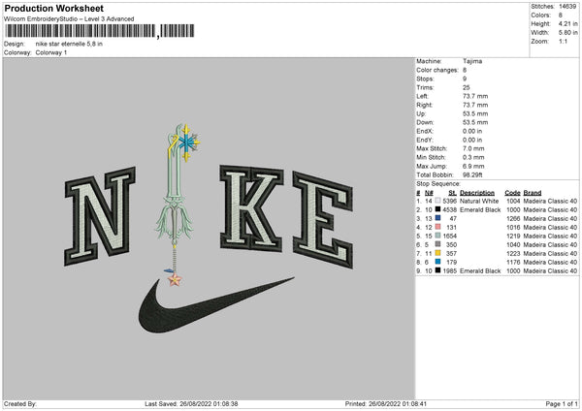Click 'Madeira Classic 40' in the code 1176 row

click(x=550, y=263)
